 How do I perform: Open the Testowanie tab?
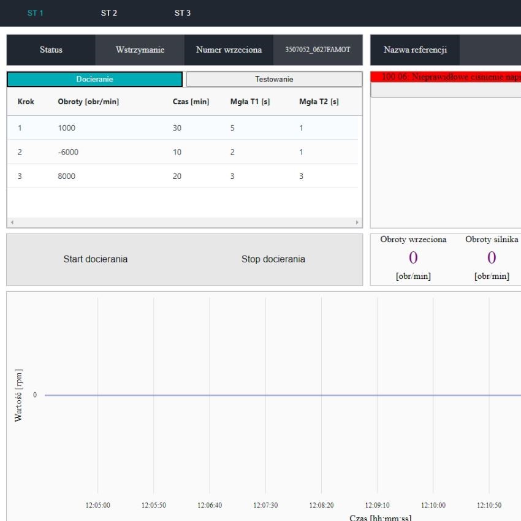point(274,80)
